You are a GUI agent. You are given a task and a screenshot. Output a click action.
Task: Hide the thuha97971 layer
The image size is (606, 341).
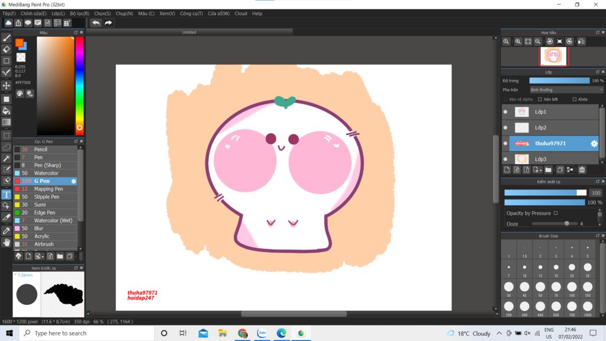click(x=505, y=143)
